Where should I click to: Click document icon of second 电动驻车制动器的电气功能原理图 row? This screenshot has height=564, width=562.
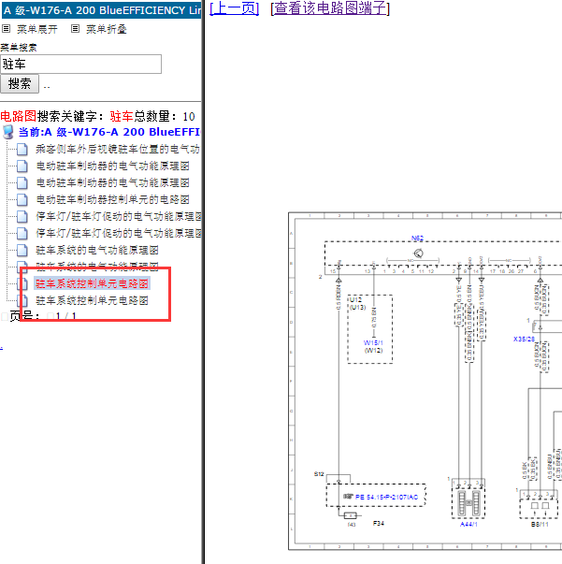pyautogui.click(x=22, y=183)
